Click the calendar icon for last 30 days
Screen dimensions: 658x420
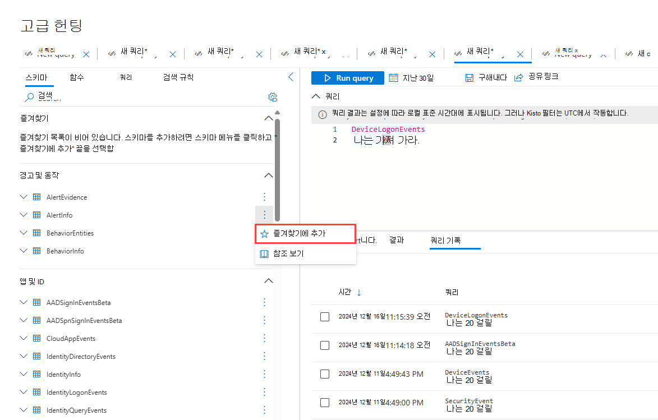(x=393, y=77)
